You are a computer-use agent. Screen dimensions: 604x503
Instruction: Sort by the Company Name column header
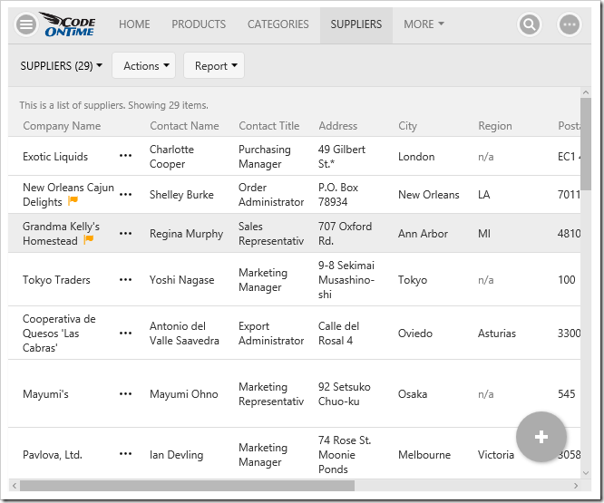62,126
